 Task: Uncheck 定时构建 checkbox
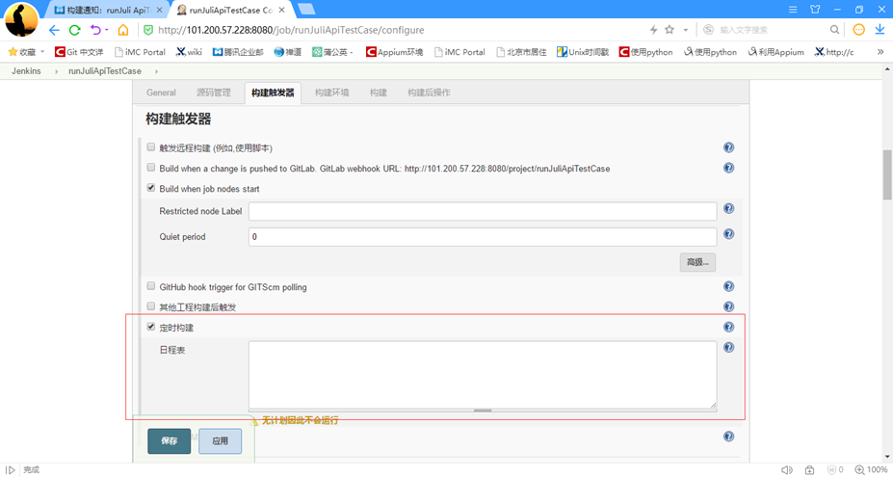pos(151,327)
